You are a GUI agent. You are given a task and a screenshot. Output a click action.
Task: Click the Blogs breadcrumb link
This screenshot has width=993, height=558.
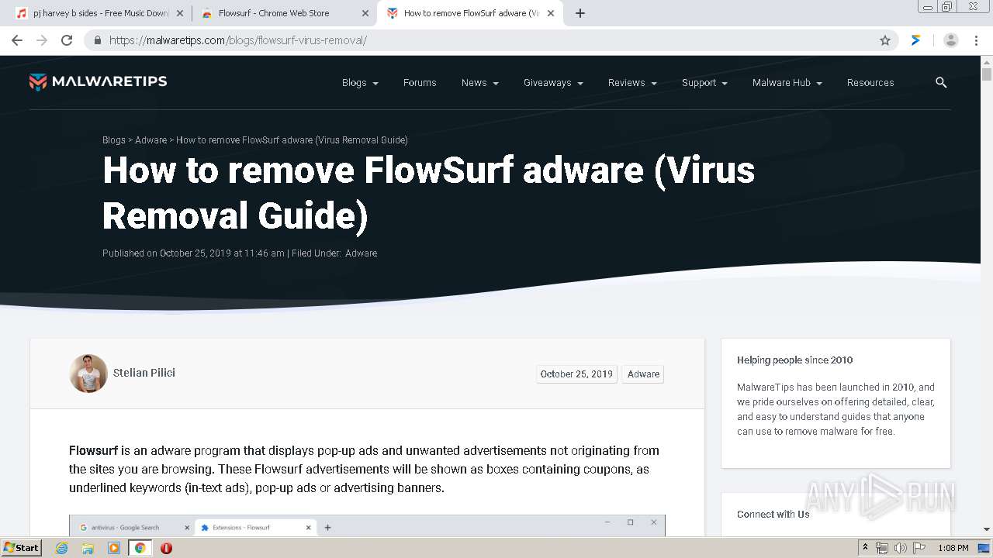coord(114,140)
